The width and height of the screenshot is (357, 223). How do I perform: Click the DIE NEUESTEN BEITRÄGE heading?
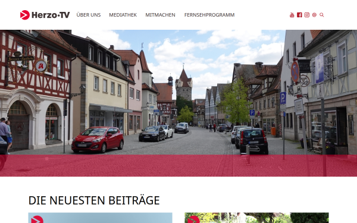94,200
